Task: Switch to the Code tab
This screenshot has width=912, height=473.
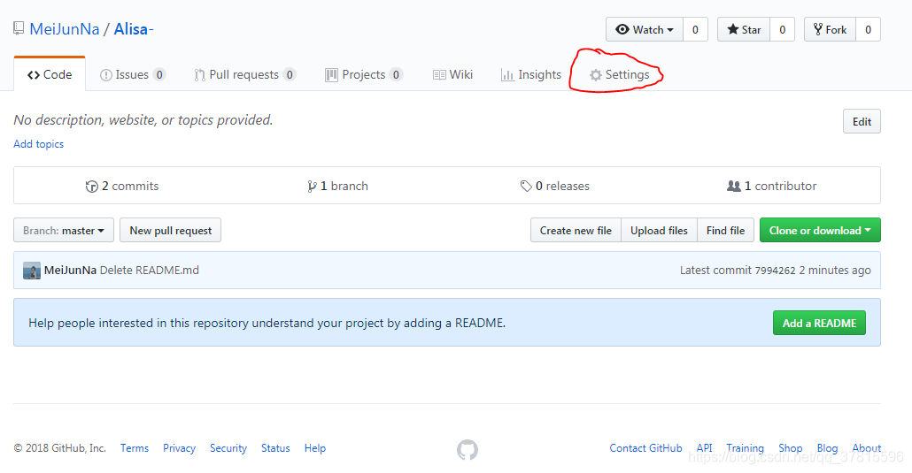Action: 50,74
